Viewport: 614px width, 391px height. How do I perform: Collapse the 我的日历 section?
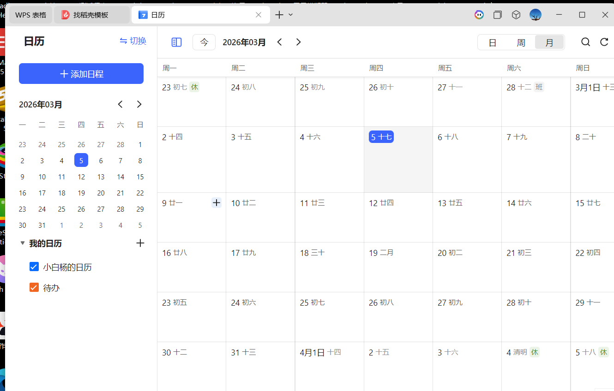pos(22,243)
